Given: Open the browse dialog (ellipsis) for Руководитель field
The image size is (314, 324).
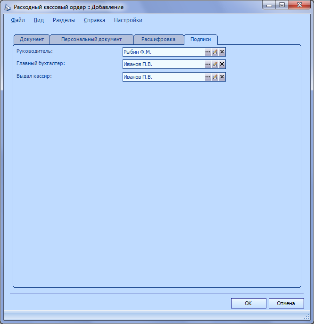Looking at the screenshot, I should coord(208,52).
